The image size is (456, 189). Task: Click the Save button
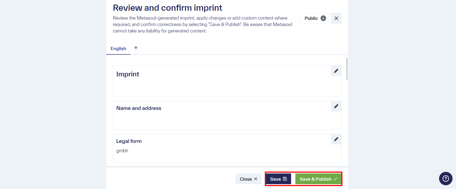click(278, 179)
